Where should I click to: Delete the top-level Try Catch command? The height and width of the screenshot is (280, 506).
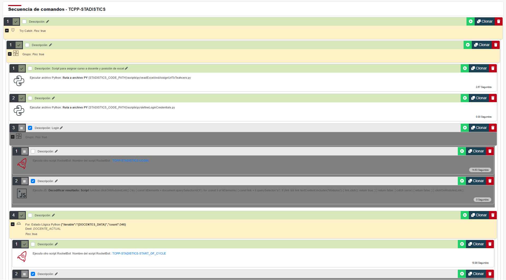(499, 22)
